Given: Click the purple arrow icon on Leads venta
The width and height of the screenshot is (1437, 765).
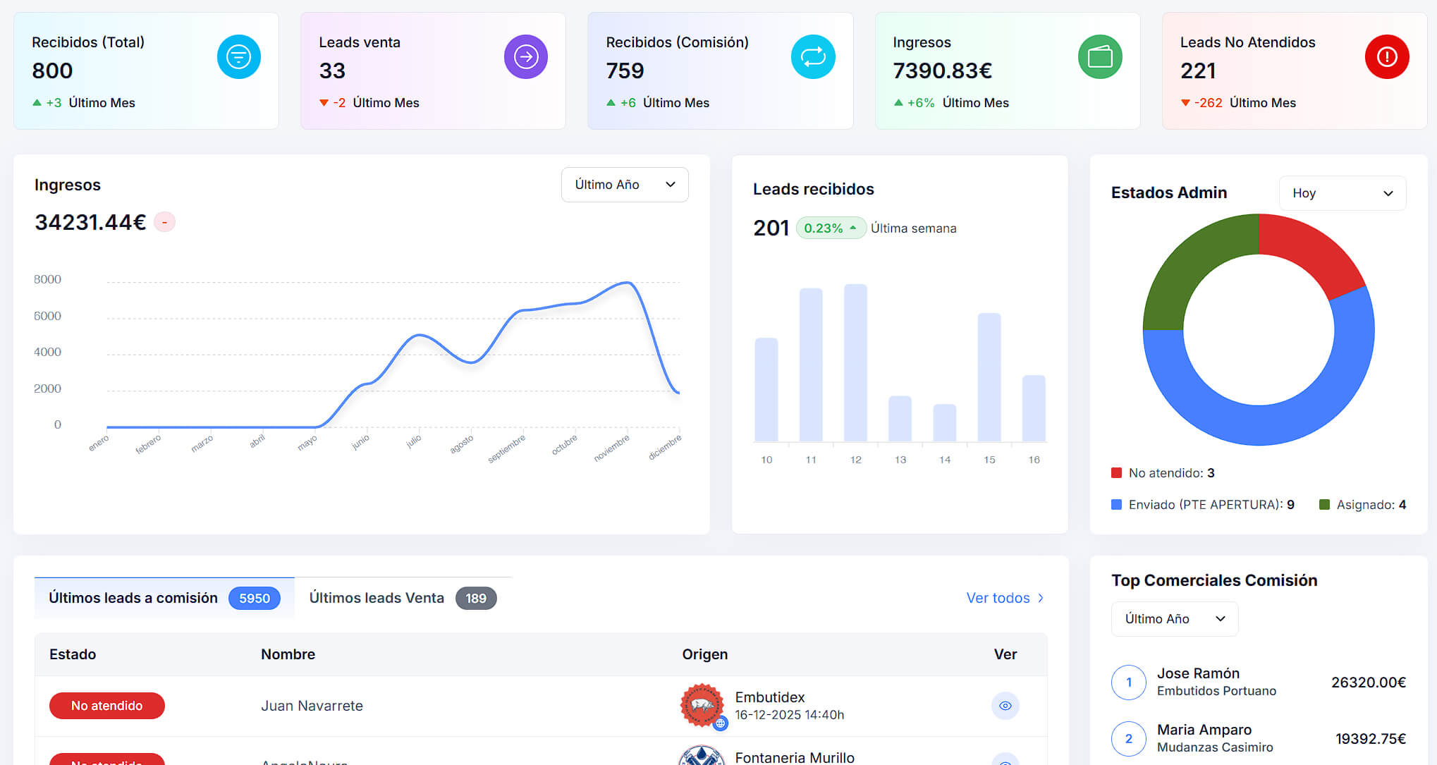Looking at the screenshot, I should point(525,56).
